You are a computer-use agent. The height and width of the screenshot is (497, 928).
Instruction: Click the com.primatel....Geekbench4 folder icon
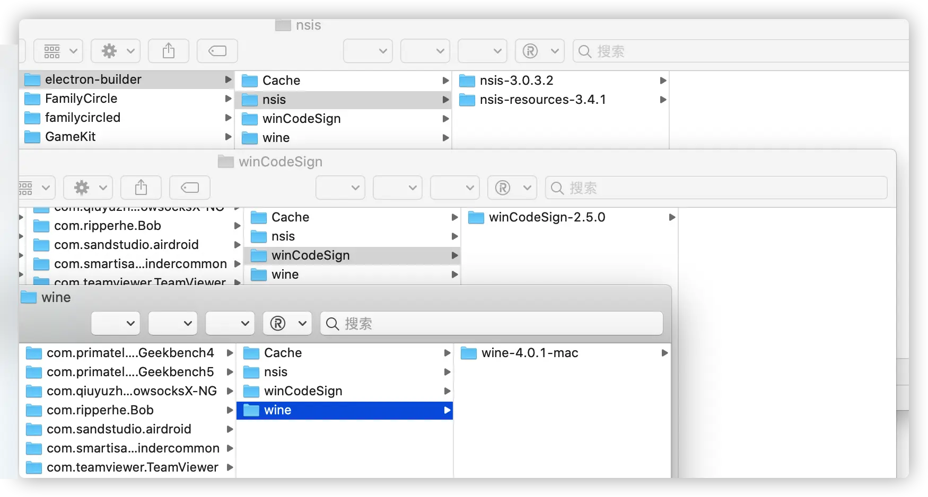[x=34, y=353]
